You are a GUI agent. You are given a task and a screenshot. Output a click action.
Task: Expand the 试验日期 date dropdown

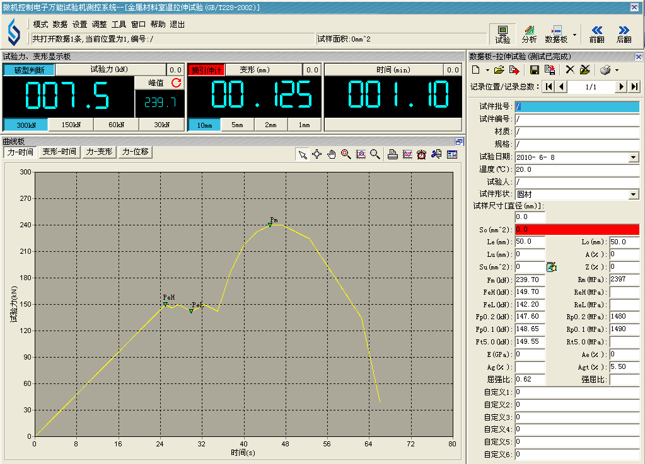[x=634, y=157]
